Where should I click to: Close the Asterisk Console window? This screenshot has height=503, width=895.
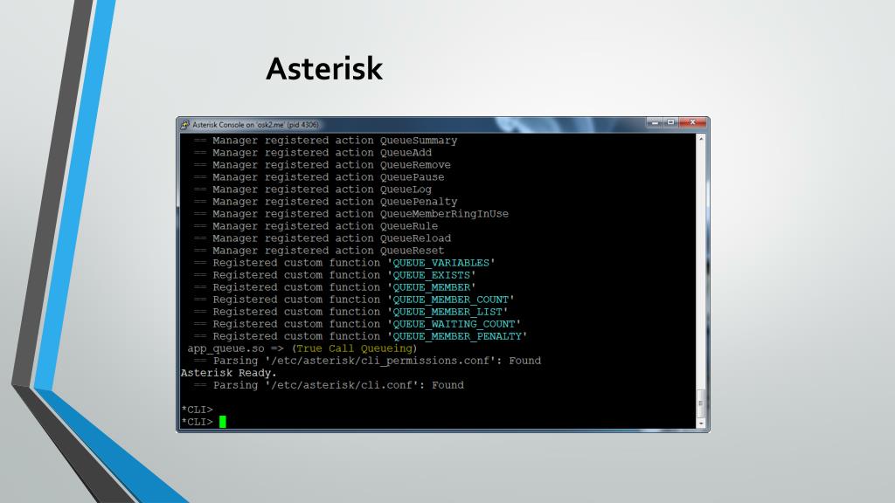693,122
